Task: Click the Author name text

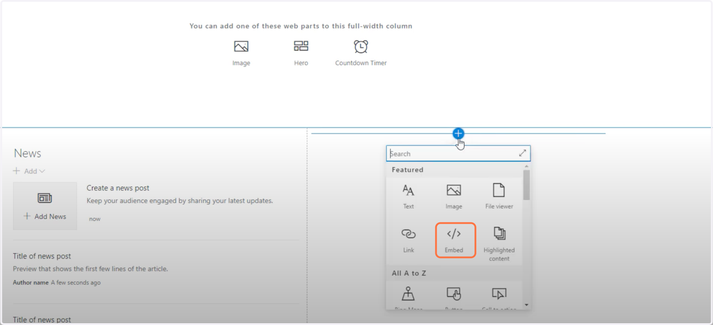Action: pos(31,282)
